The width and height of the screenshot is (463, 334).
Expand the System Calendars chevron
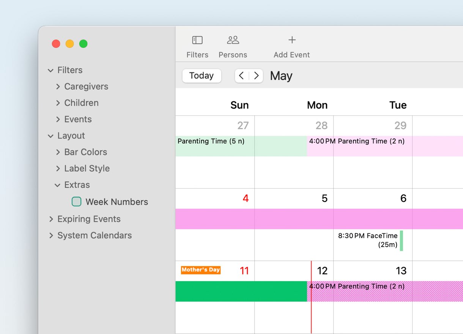tap(51, 235)
